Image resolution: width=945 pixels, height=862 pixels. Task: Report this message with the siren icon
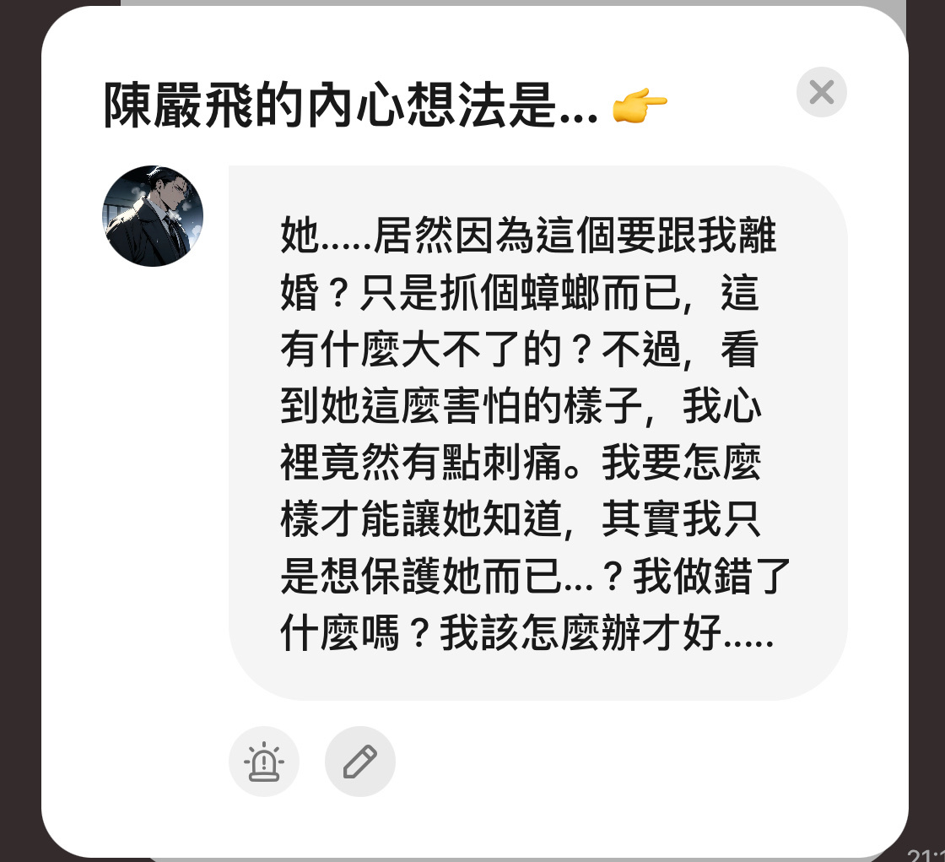tap(264, 762)
